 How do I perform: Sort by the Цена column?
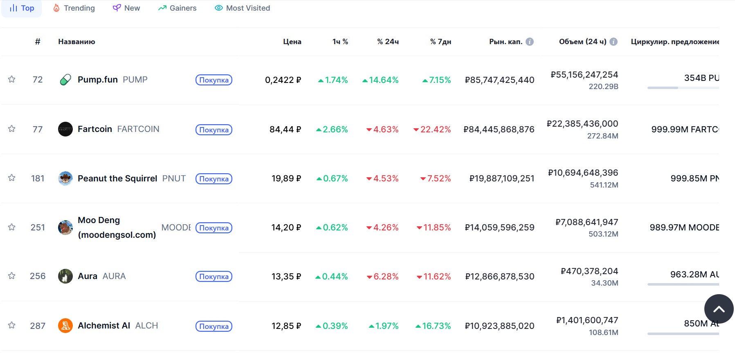[292, 42]
